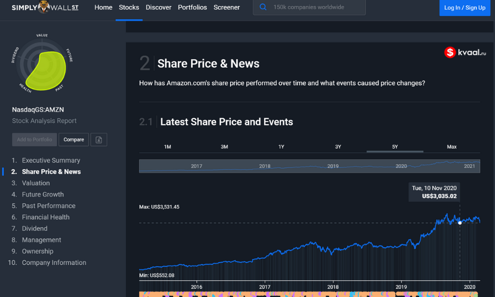The image size is (495, 297).
Task: Click the download report icon button
Action: 99,140
